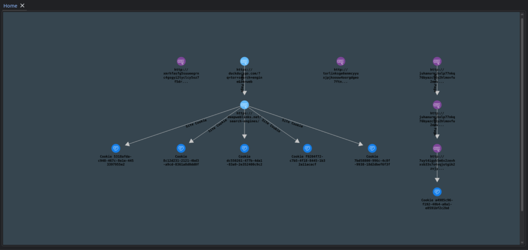
Task: Click the duckduckgo.com/?q=tor+search label text
Action: click(244, 76)
